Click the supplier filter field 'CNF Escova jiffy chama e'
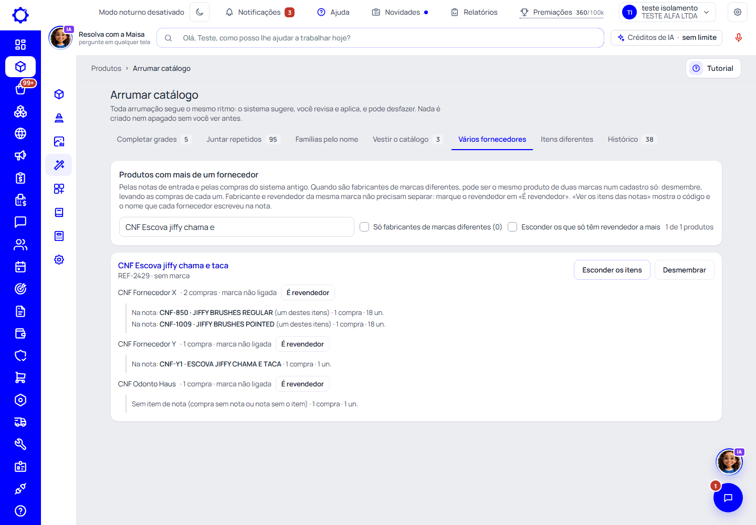The height and width of the screenshot is (525, 756). click(237, 227)
